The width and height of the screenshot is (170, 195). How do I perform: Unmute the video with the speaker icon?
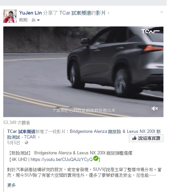(155, 108)
